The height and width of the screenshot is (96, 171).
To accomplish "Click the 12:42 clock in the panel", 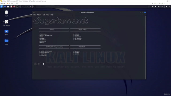I will pyautogui.click(x=162, y=6).
